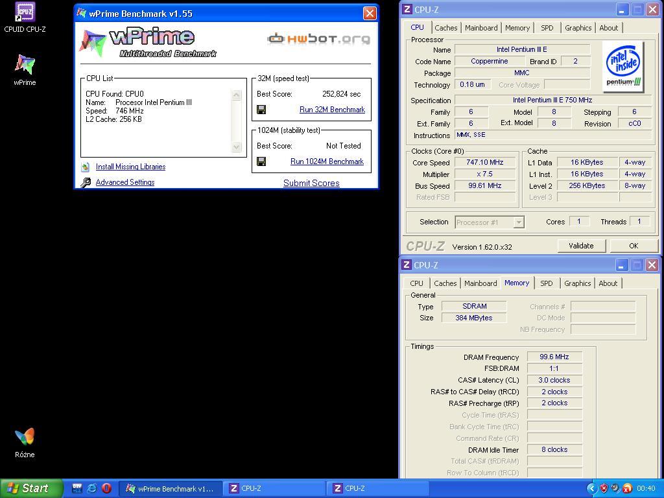Launch Internet Explorer from quick launch
The height and width of the screenshot is (498, 664).
pyautogui.click(x=91, y=488)
